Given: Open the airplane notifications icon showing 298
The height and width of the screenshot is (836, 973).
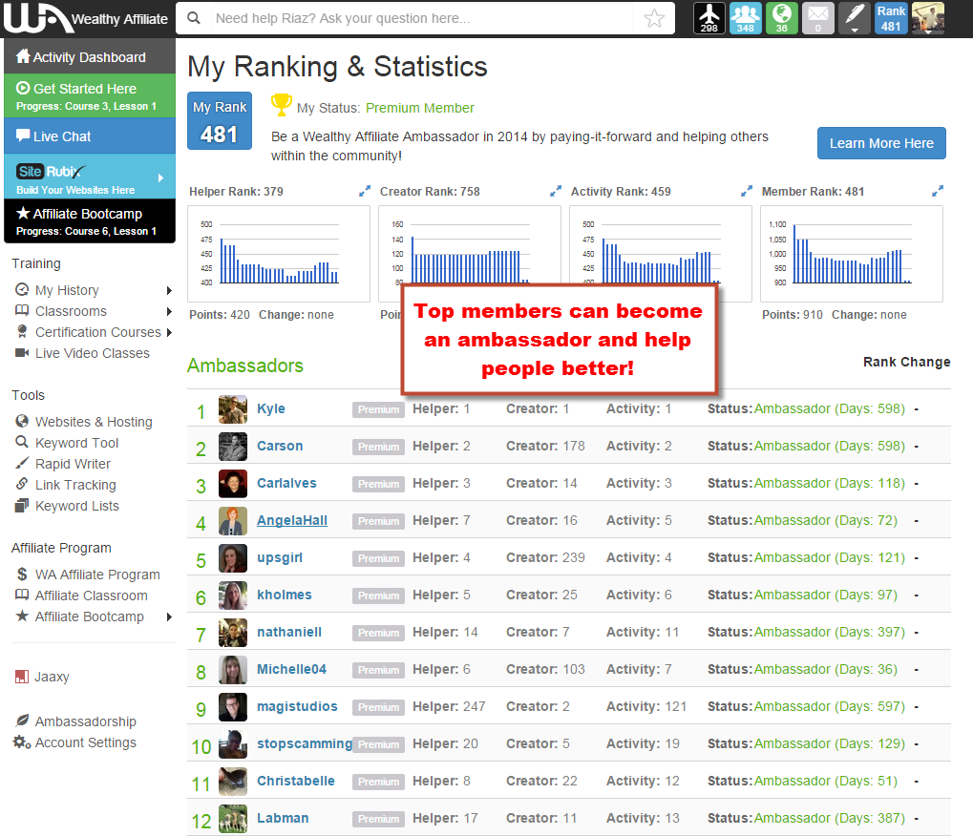Looking at the screenshot, I should tap(709, 18).
